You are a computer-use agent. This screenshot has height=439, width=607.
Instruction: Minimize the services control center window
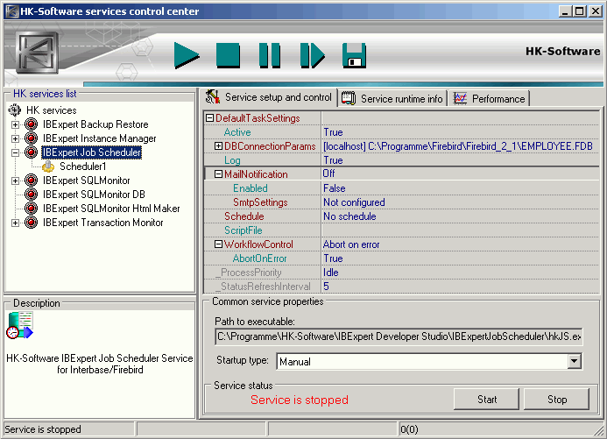[x=566, y=11]
